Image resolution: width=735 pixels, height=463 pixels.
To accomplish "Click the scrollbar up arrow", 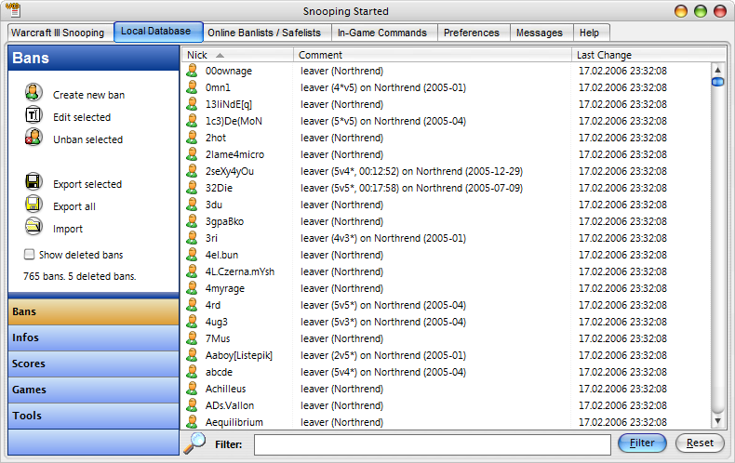I will (x=717, y=70).
